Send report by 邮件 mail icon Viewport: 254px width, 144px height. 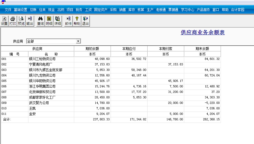pyautogui.click(x=68, y=21)
